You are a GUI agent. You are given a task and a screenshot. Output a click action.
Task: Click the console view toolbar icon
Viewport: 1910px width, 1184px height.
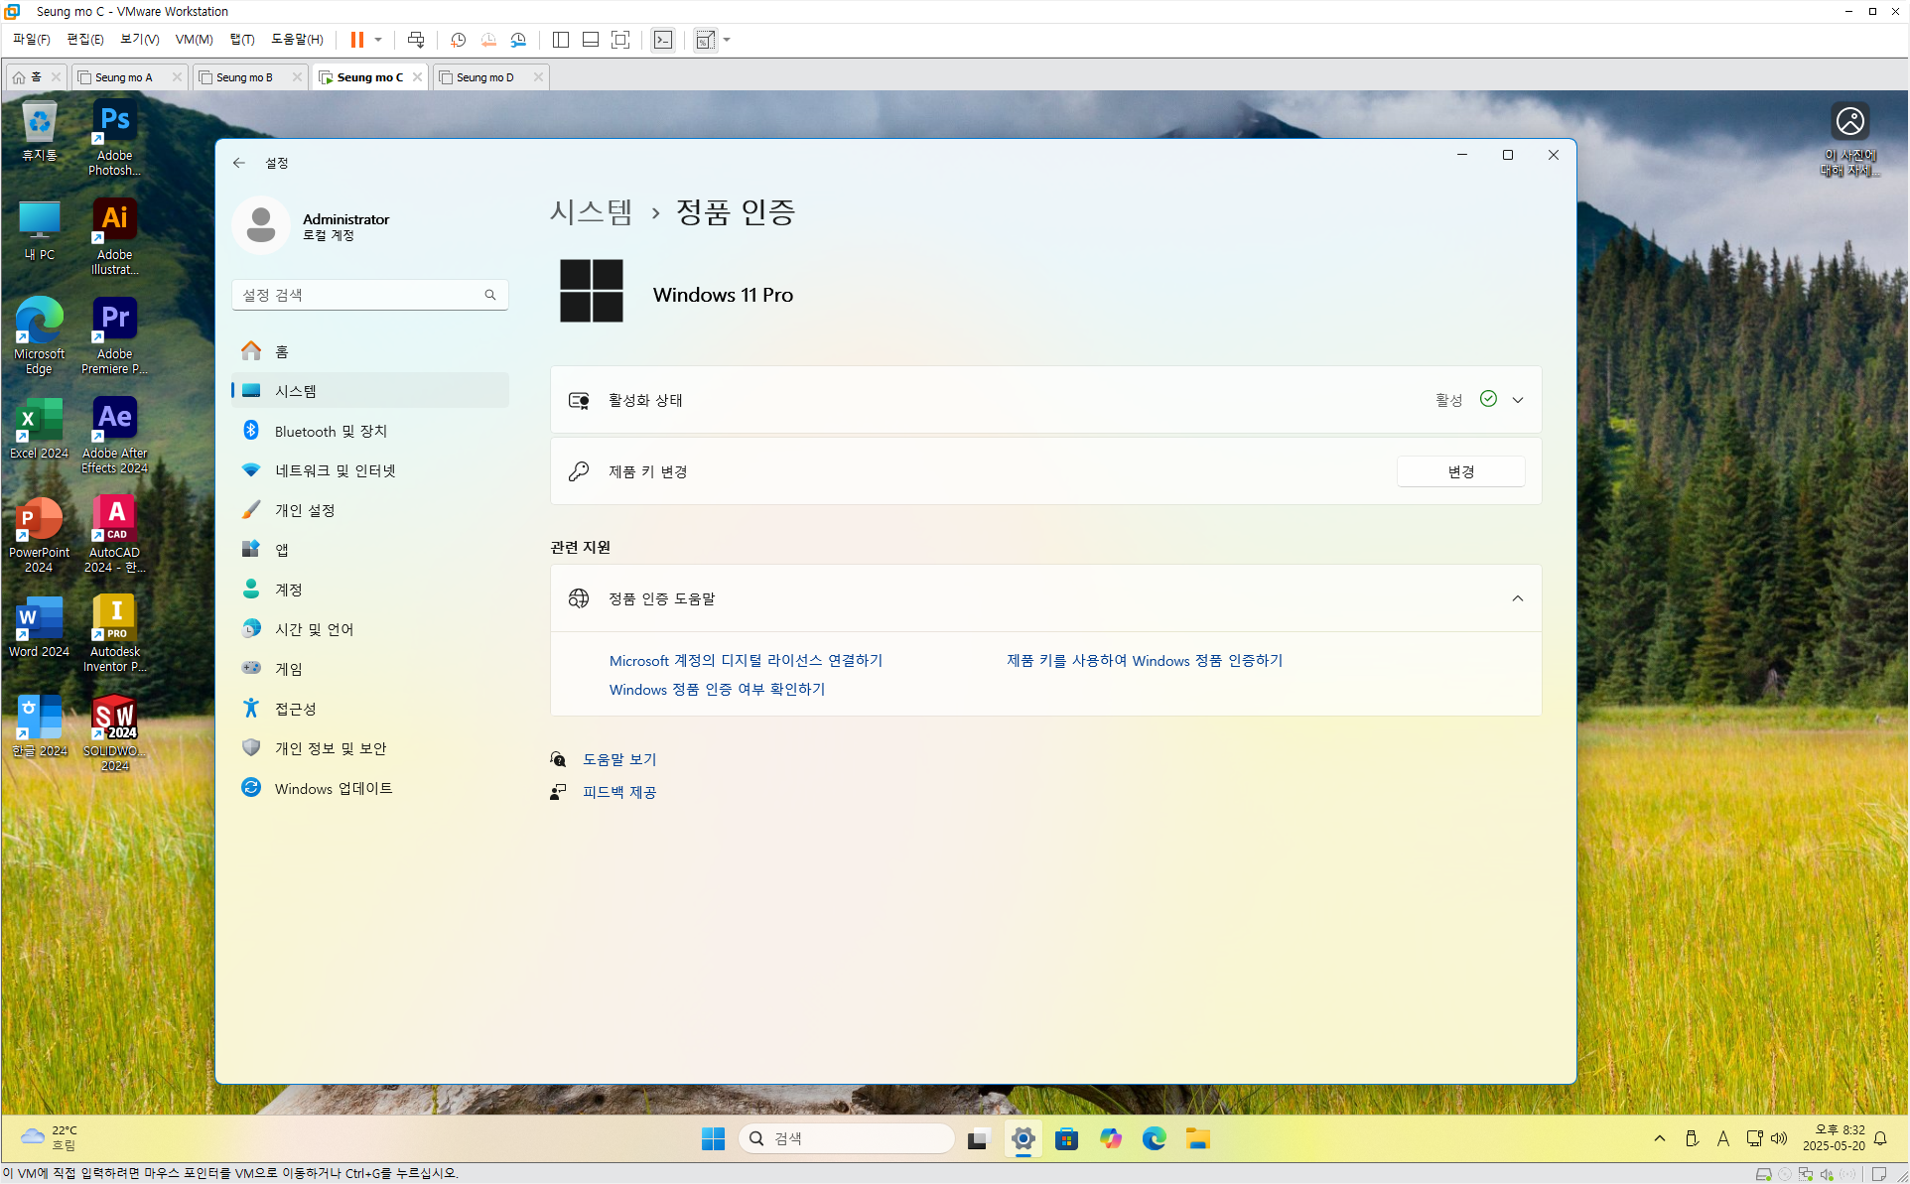click(663, 40)
